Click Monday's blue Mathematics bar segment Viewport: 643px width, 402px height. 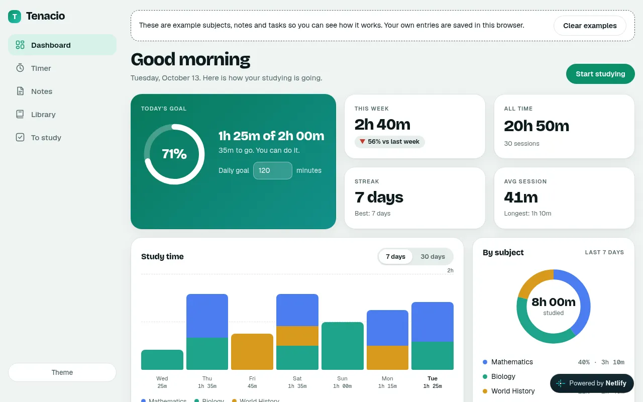387,328
